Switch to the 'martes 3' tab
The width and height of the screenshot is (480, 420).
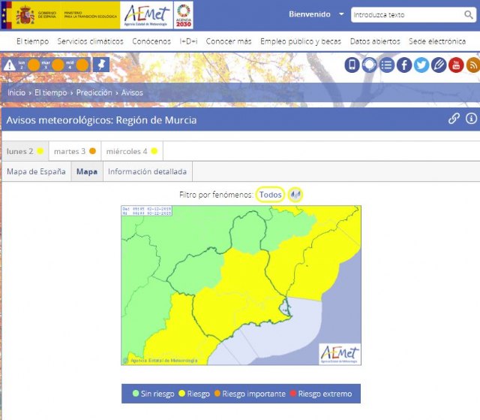[x=74, y=151]
